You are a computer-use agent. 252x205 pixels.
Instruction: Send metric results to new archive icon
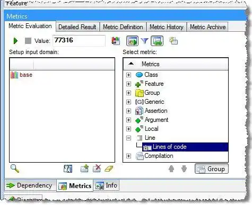(x=116, y=41)
